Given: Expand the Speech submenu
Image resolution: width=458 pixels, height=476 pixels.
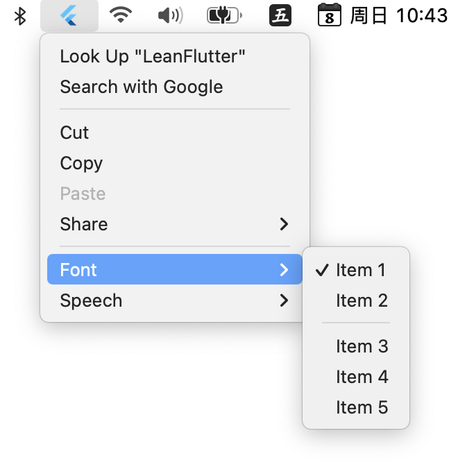Looking at the screenshot, I should click(174, 300).
